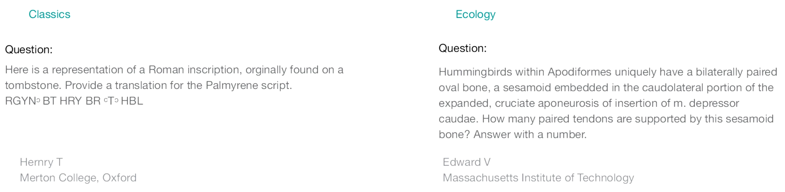Click the Merton College, Oxford affiliation
785x192 pixels.
coord(78,178)
